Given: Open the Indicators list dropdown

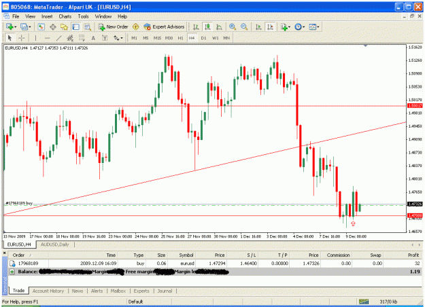Looking at the screenshot, I should coord(286,26).
